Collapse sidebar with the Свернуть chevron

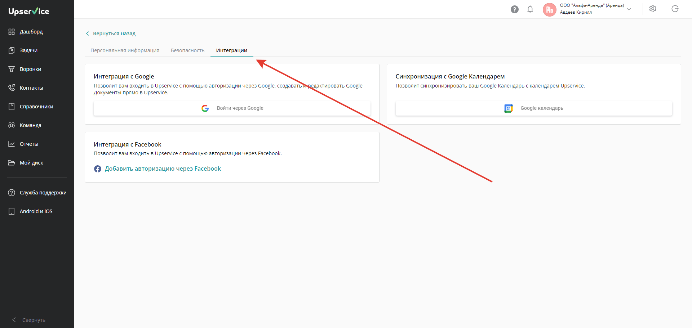click(x=14, y=320)
